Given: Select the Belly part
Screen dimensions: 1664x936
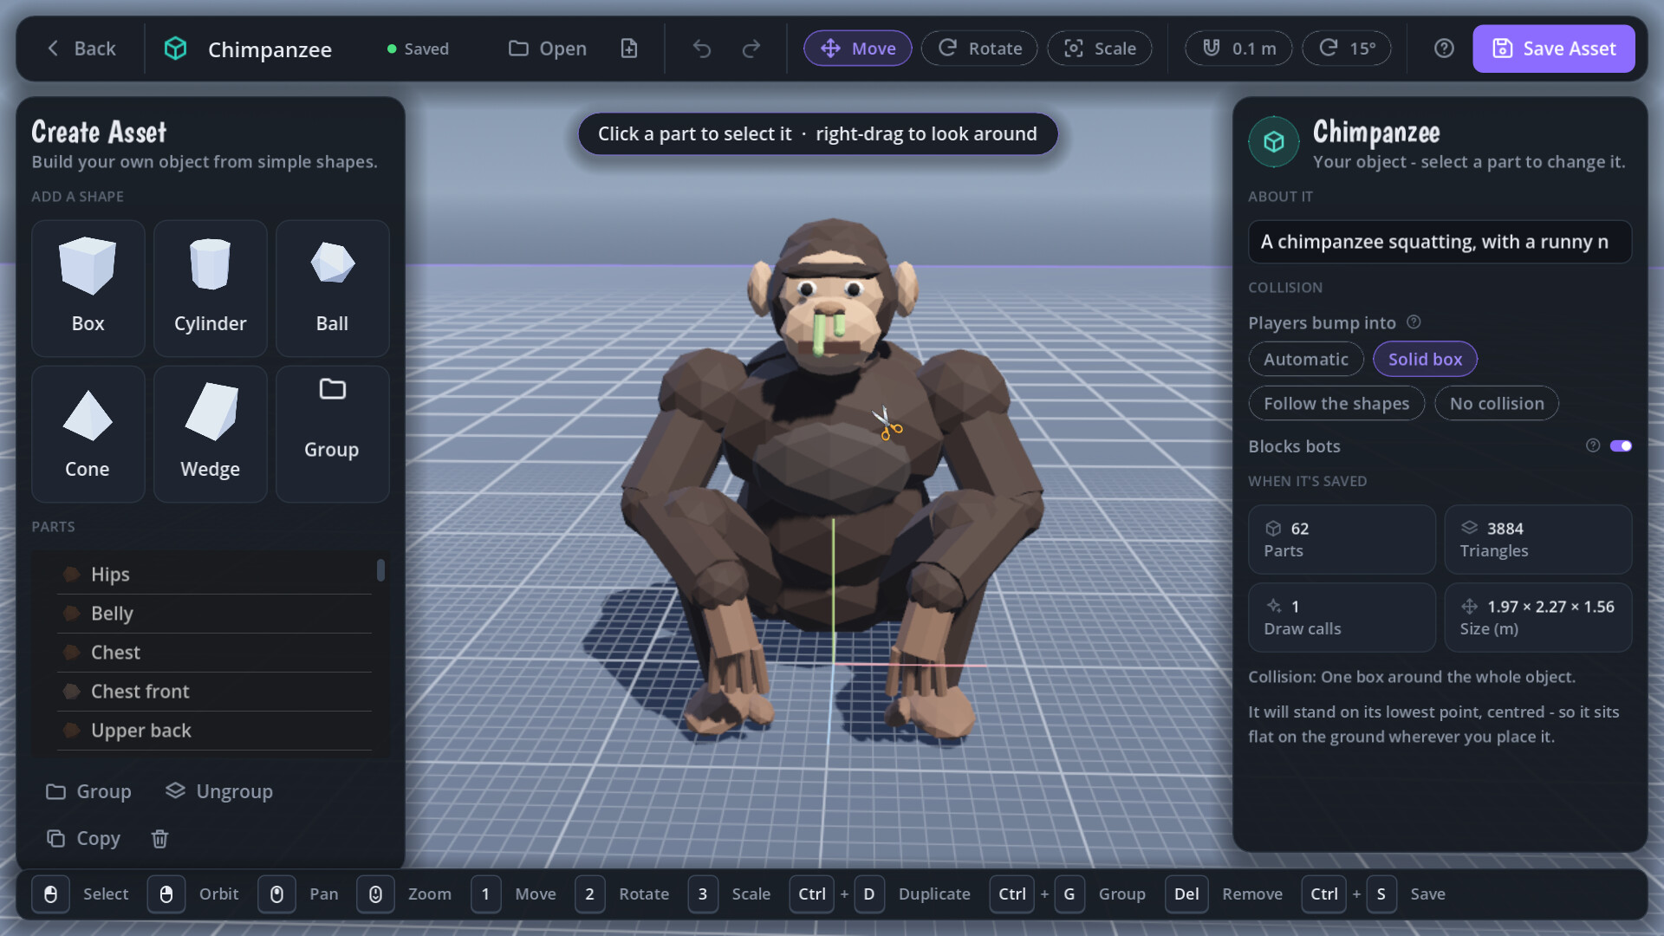Looking at the screenshot, I should click(214, 614).
